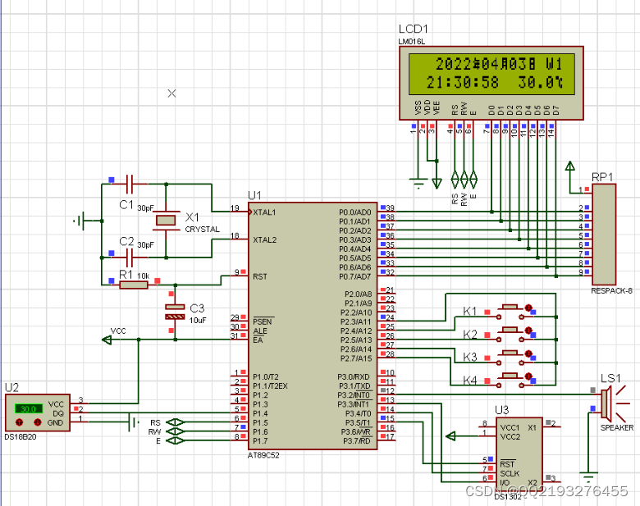Click the LM016L part label
Viewport: 640px width, 506px height.
click(x=411, y=42)
